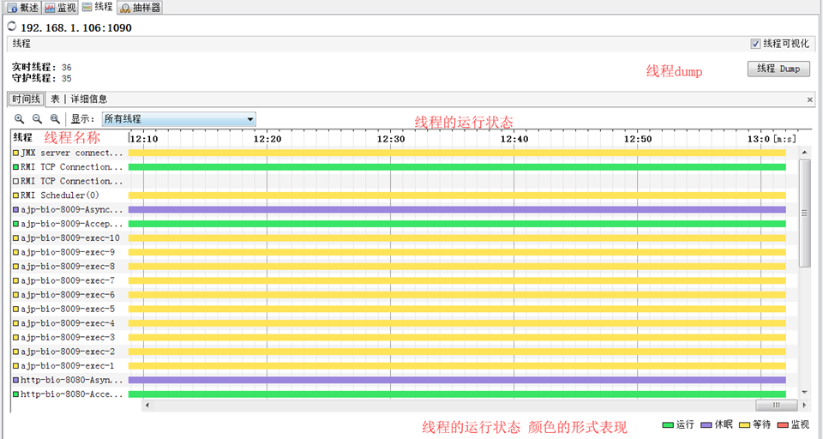Click the 12:10 time marker on the ruler

[144, 139]
